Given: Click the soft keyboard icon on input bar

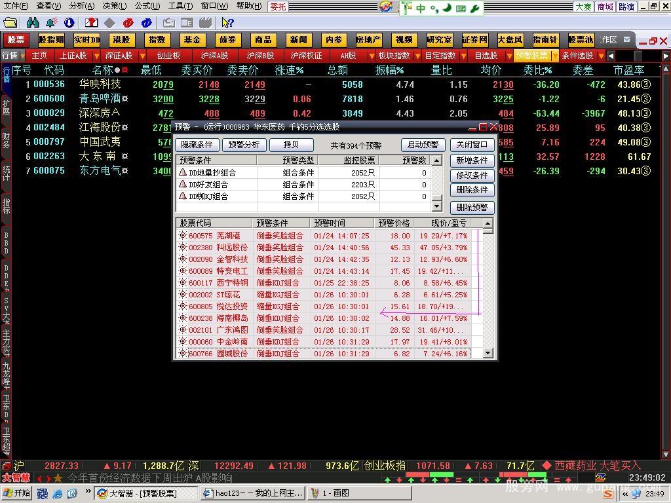Looking at the screenshot, I should click(461, 8).
